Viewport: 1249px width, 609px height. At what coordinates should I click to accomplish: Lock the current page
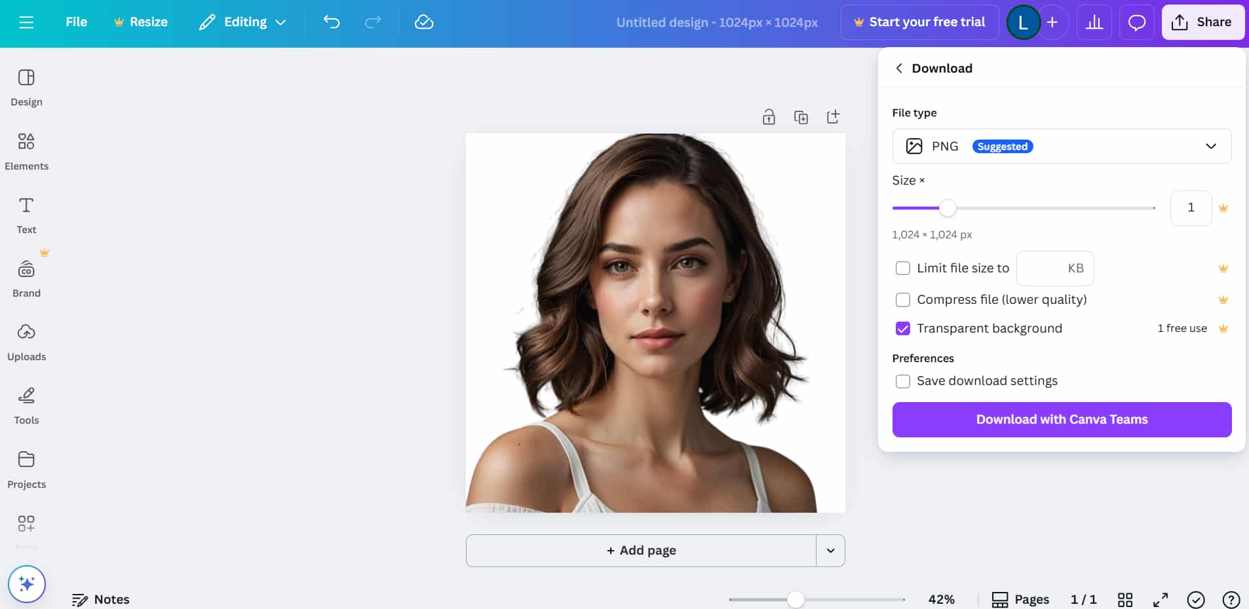769,117
